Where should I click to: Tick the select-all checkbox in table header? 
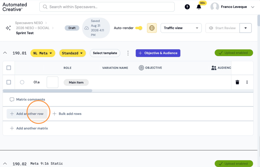(x=9, y=68)
